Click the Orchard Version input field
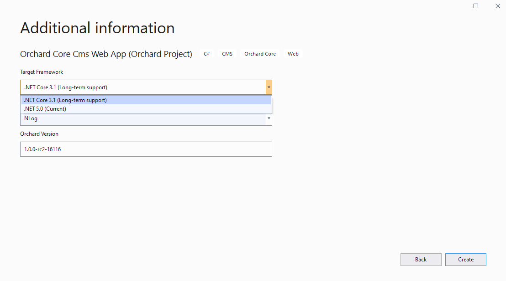Viewport: 506px width, 281px height. (146, 149)
